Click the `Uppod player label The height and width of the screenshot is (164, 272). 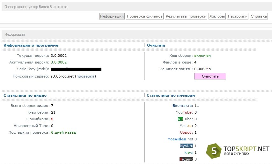click(x=186, y=132)
